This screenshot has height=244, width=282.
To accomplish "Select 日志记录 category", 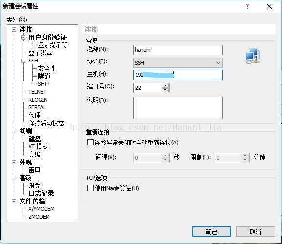I will 41,193.
